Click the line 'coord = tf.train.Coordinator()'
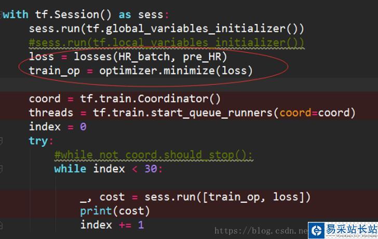Image resolution: width=378 pixels, height=239 pixels. click(125, 99)
